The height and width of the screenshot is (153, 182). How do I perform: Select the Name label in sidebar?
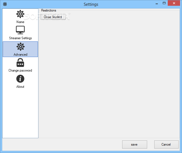tap(20, 22)
